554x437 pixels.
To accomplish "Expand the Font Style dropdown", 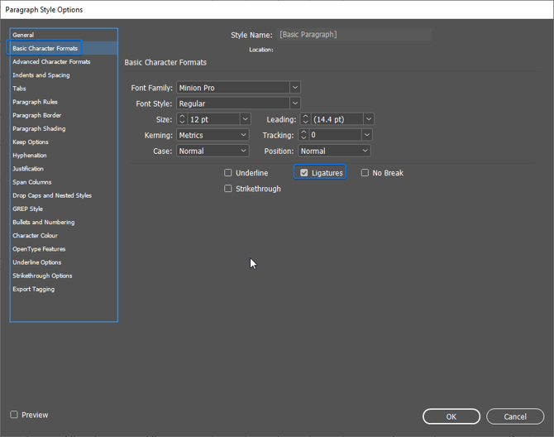I will 295,103.
